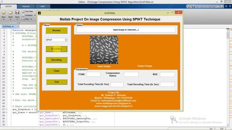Switch to the PUBLISH ribbon tab

click(x=26, y=6)
